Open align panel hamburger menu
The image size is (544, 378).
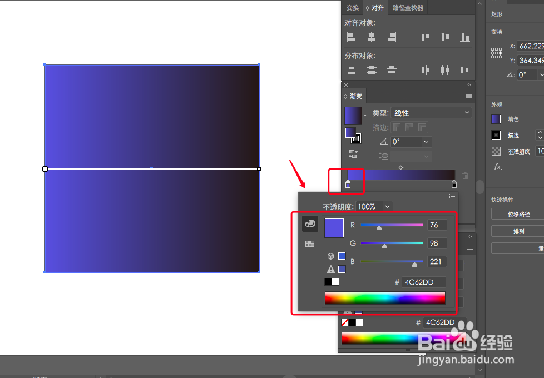(x=469, y=8)
